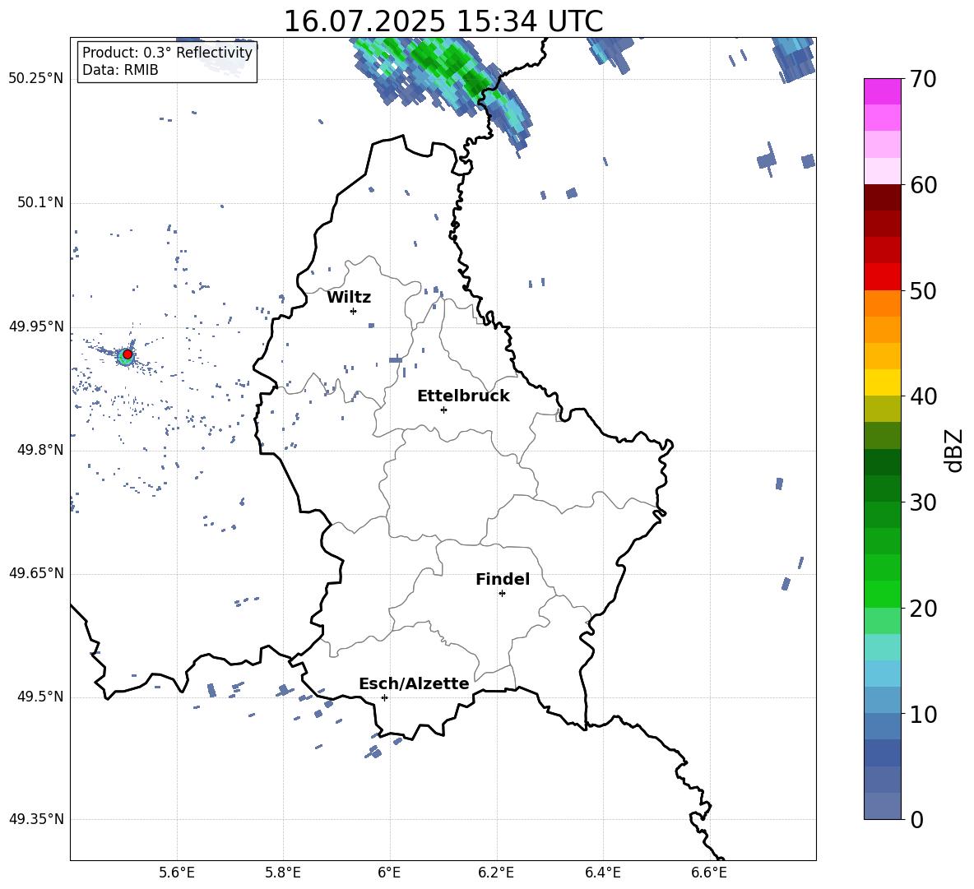Click the yellow swatch just above 40
974x889 pixels.
tap(883, 382)
